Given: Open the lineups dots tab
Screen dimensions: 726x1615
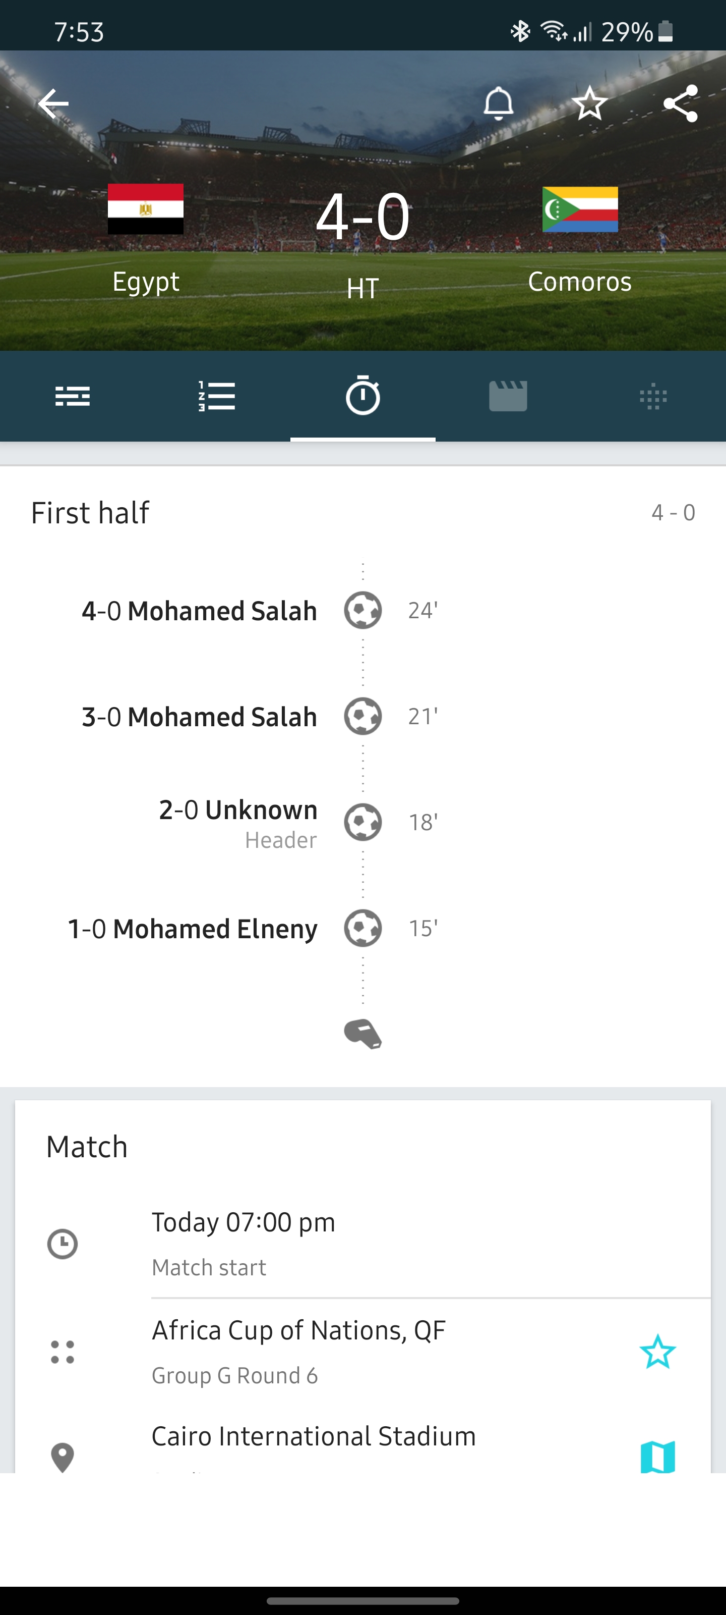Looking at the screenshot, I should pos(653,396).
